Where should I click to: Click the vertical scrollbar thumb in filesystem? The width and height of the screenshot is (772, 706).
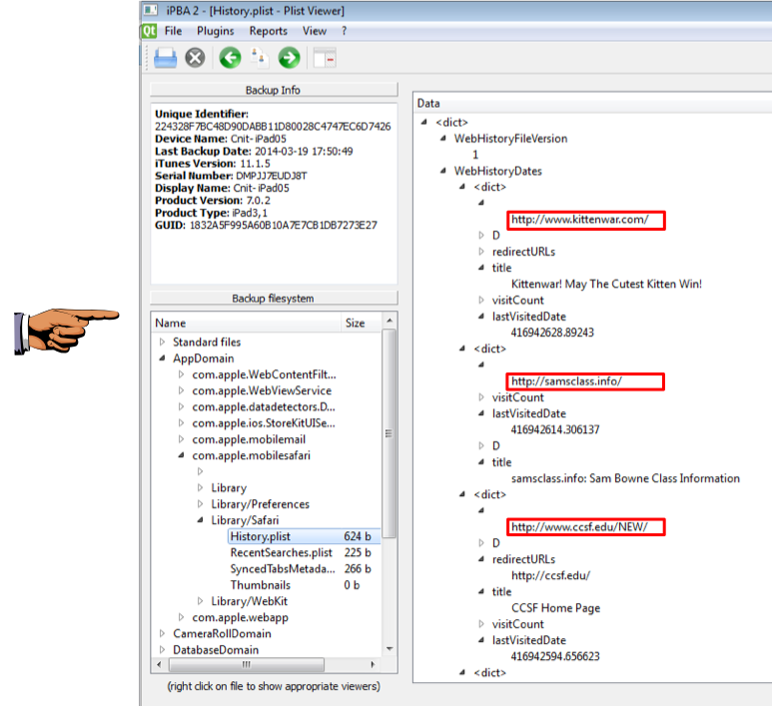pyautogui.click(x=388, y=433)
